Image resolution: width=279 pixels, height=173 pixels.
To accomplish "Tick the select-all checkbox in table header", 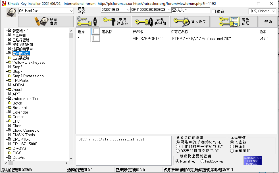I will click(96, 31).
